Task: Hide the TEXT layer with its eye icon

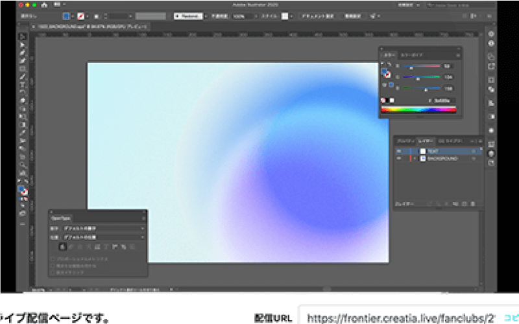Action: [x=399, y=151]
